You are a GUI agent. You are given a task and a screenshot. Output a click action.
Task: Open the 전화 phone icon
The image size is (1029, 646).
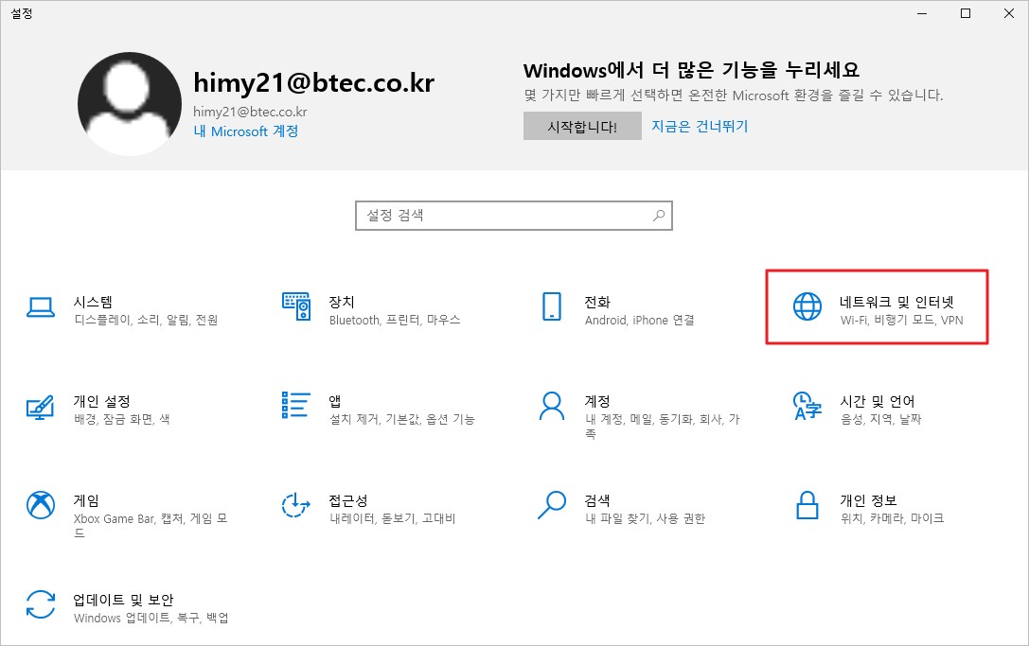(552, 306)
